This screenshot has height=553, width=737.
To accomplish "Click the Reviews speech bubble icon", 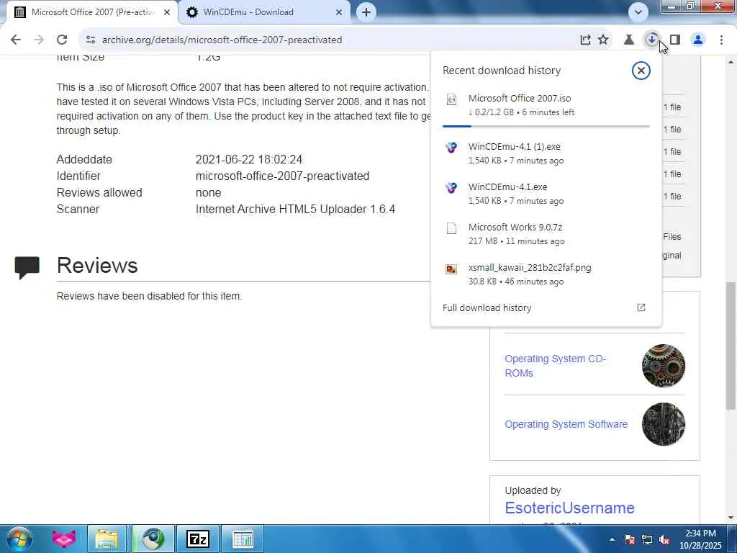I will [x=27, y=267].
